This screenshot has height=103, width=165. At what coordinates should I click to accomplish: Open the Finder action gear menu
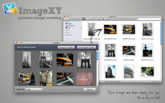pyautogui.click(x=104, y=19)
